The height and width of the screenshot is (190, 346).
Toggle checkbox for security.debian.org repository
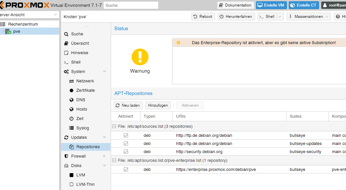(126, 152)
